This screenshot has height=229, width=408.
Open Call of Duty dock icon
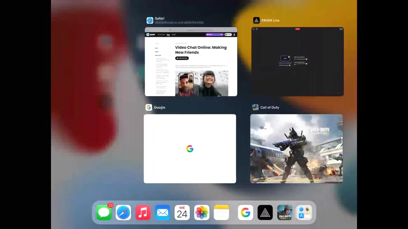[285, 212]
